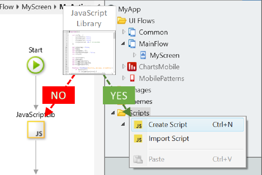The width and height of the screenshot is (262, 175).
Task: Select the disabled Paste menu entry
Action: (x=188, y=159)
